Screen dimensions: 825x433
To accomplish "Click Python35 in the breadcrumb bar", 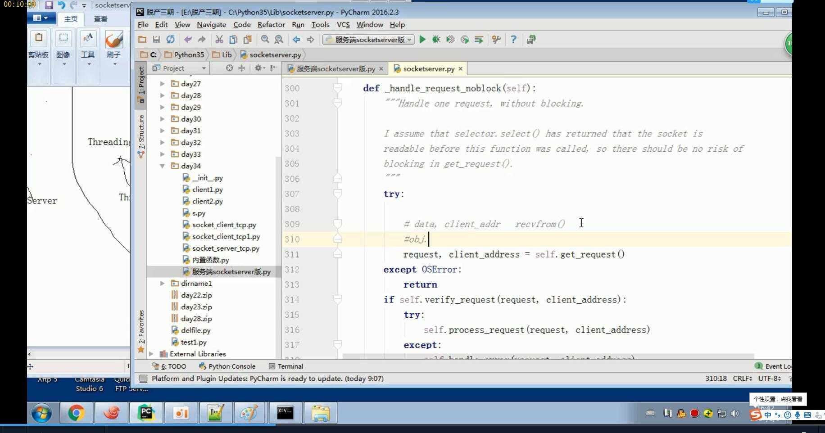I will (185, 54).
